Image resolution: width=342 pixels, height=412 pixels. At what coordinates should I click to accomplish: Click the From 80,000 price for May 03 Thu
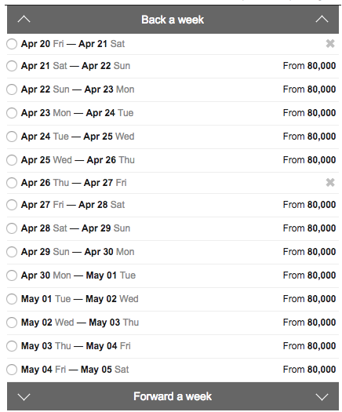pyautogui.click(x=309, y=346)
